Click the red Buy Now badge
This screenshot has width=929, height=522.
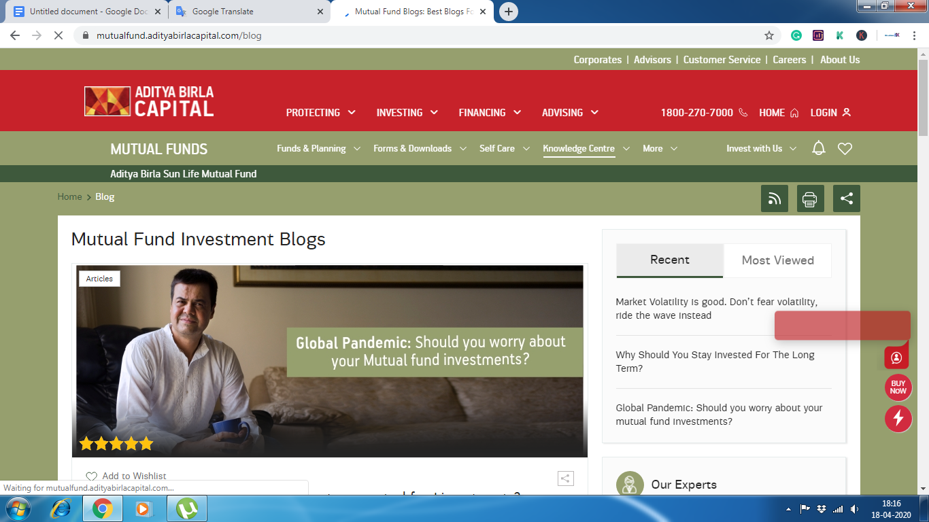click(x=898, y=387)
